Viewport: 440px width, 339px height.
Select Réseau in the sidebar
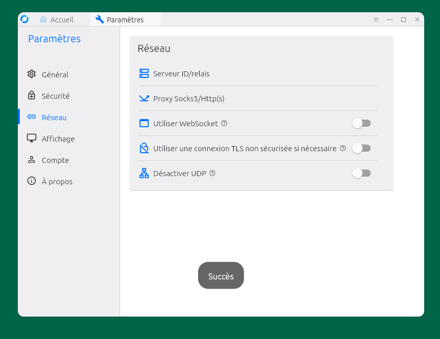point(69,117)
